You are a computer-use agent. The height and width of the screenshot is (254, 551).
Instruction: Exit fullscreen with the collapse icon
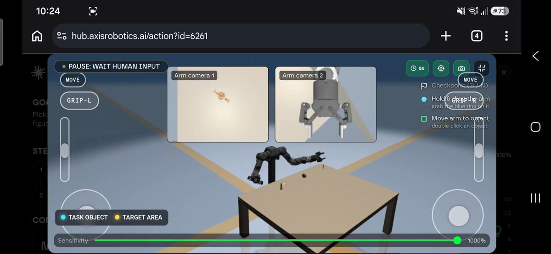click(x=482, y=68)
